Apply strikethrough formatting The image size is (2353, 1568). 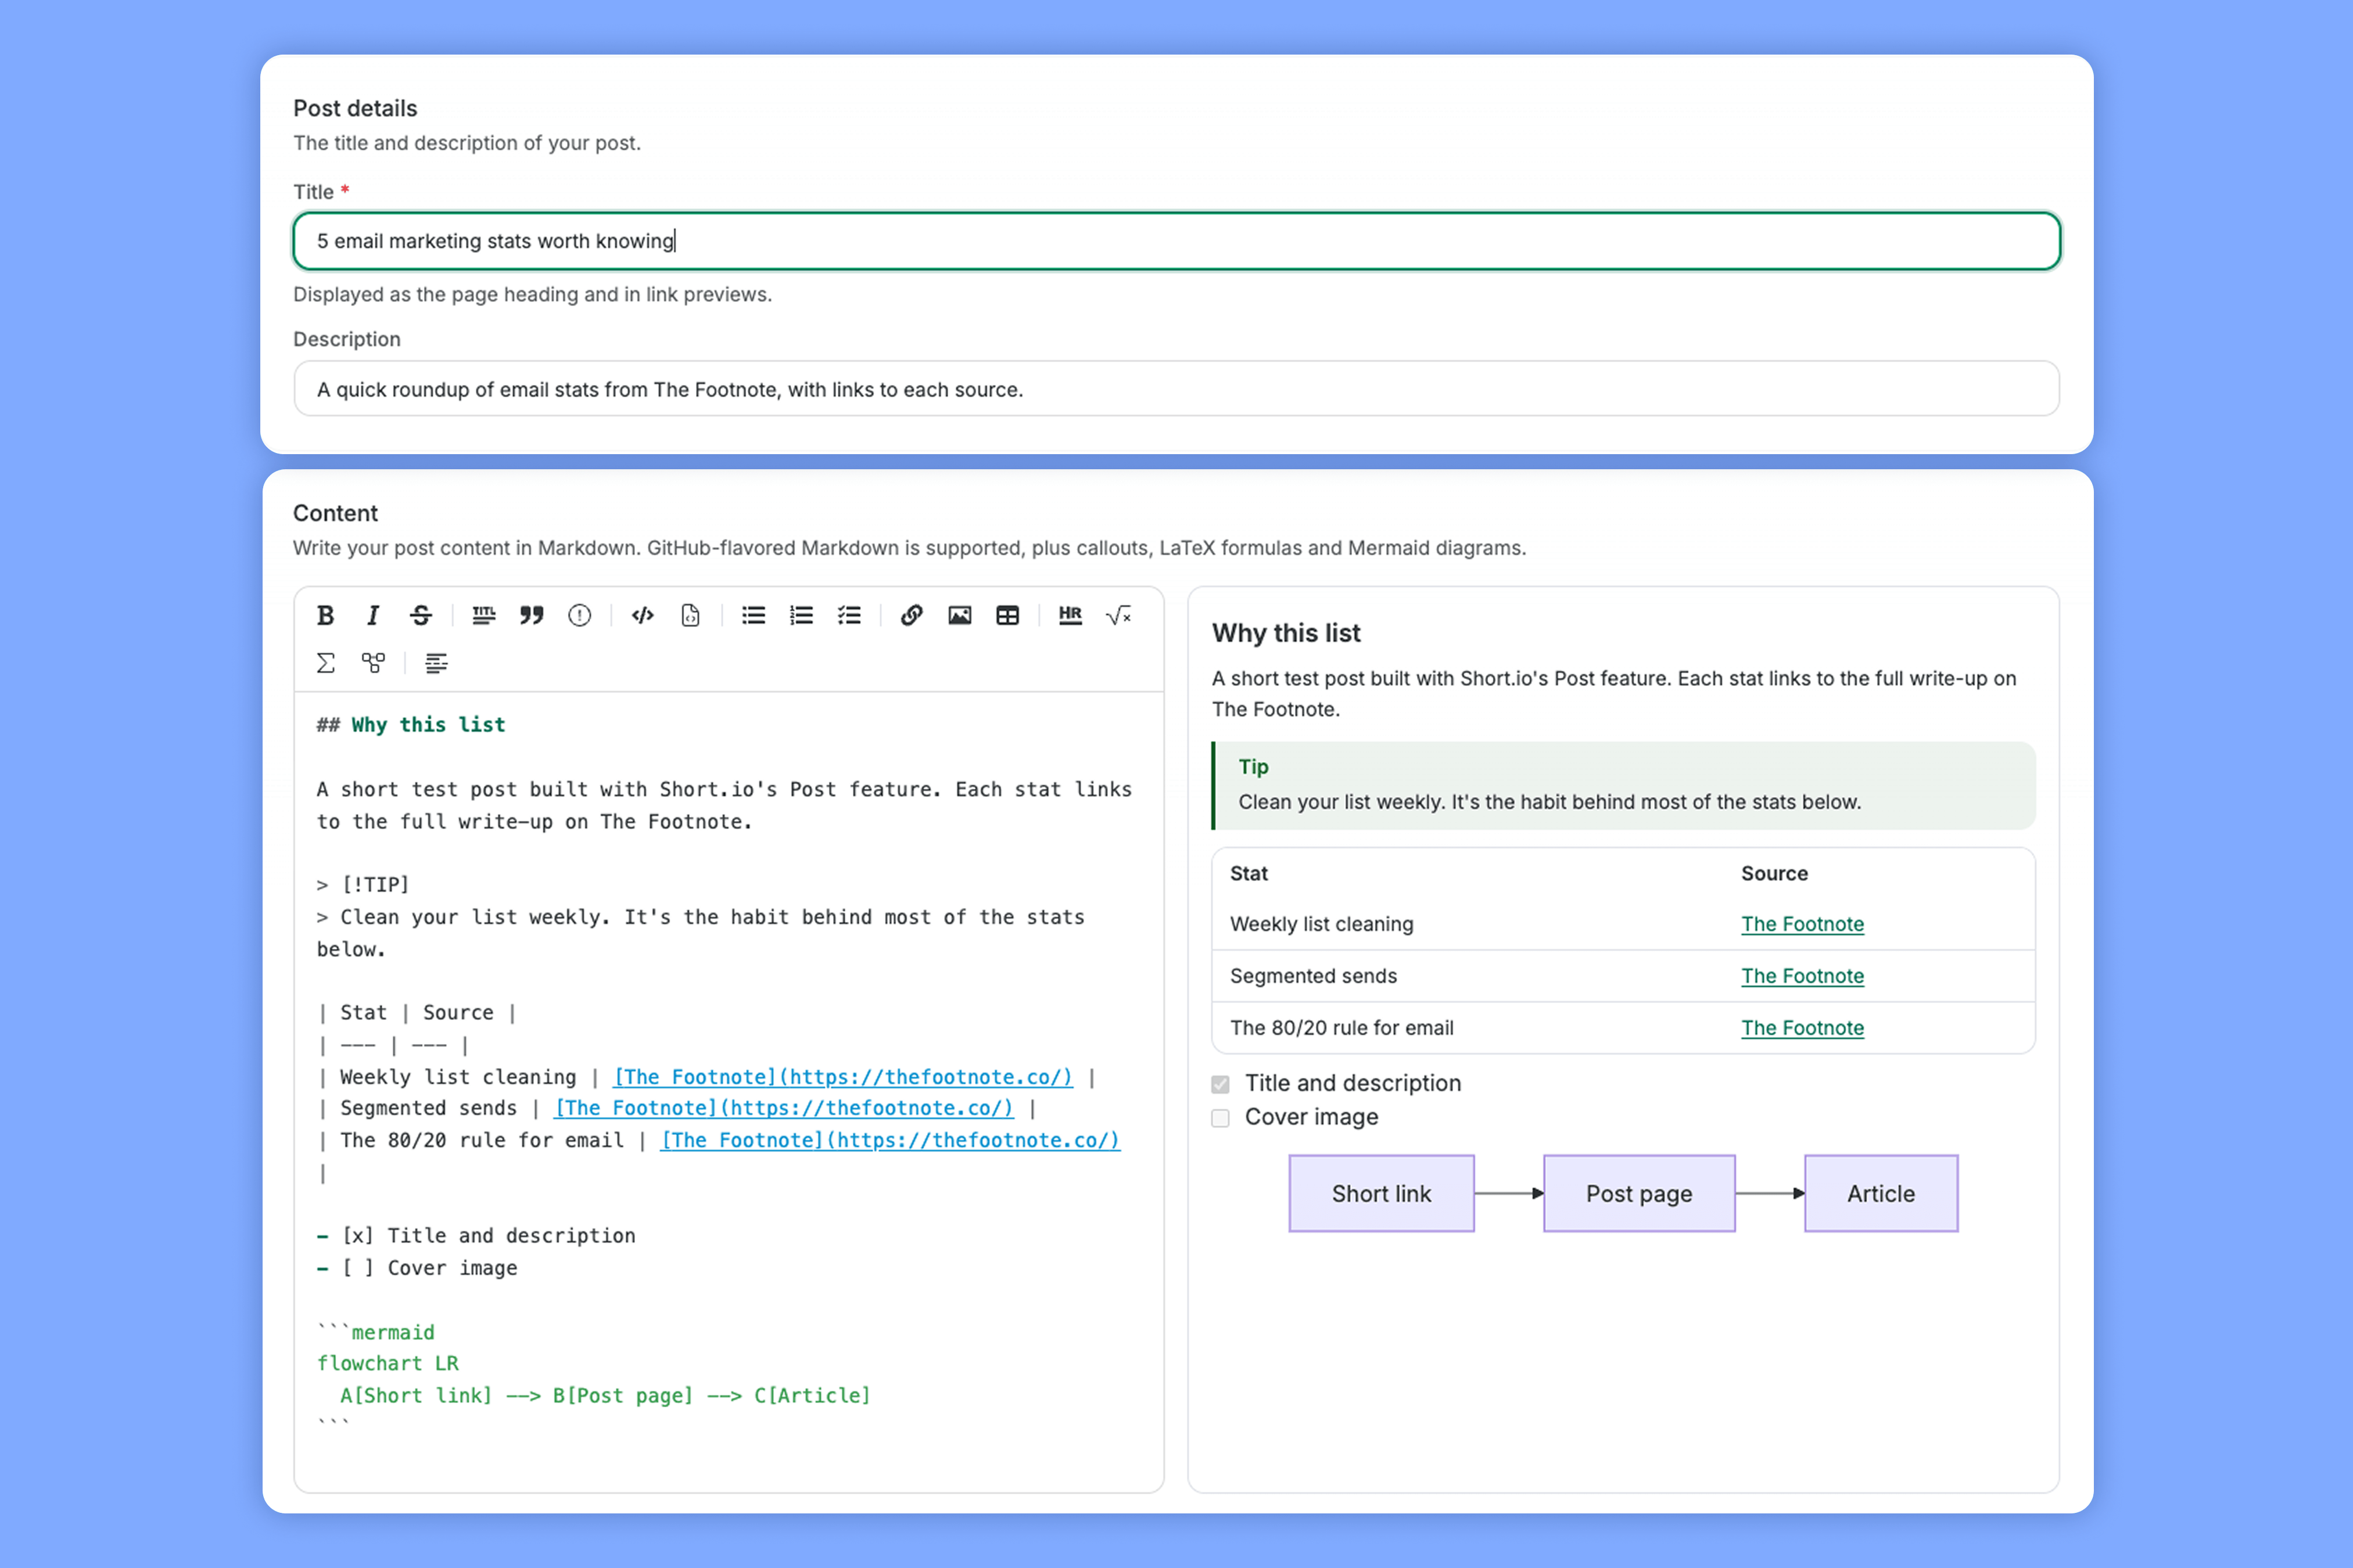click(x=421, y=615)
